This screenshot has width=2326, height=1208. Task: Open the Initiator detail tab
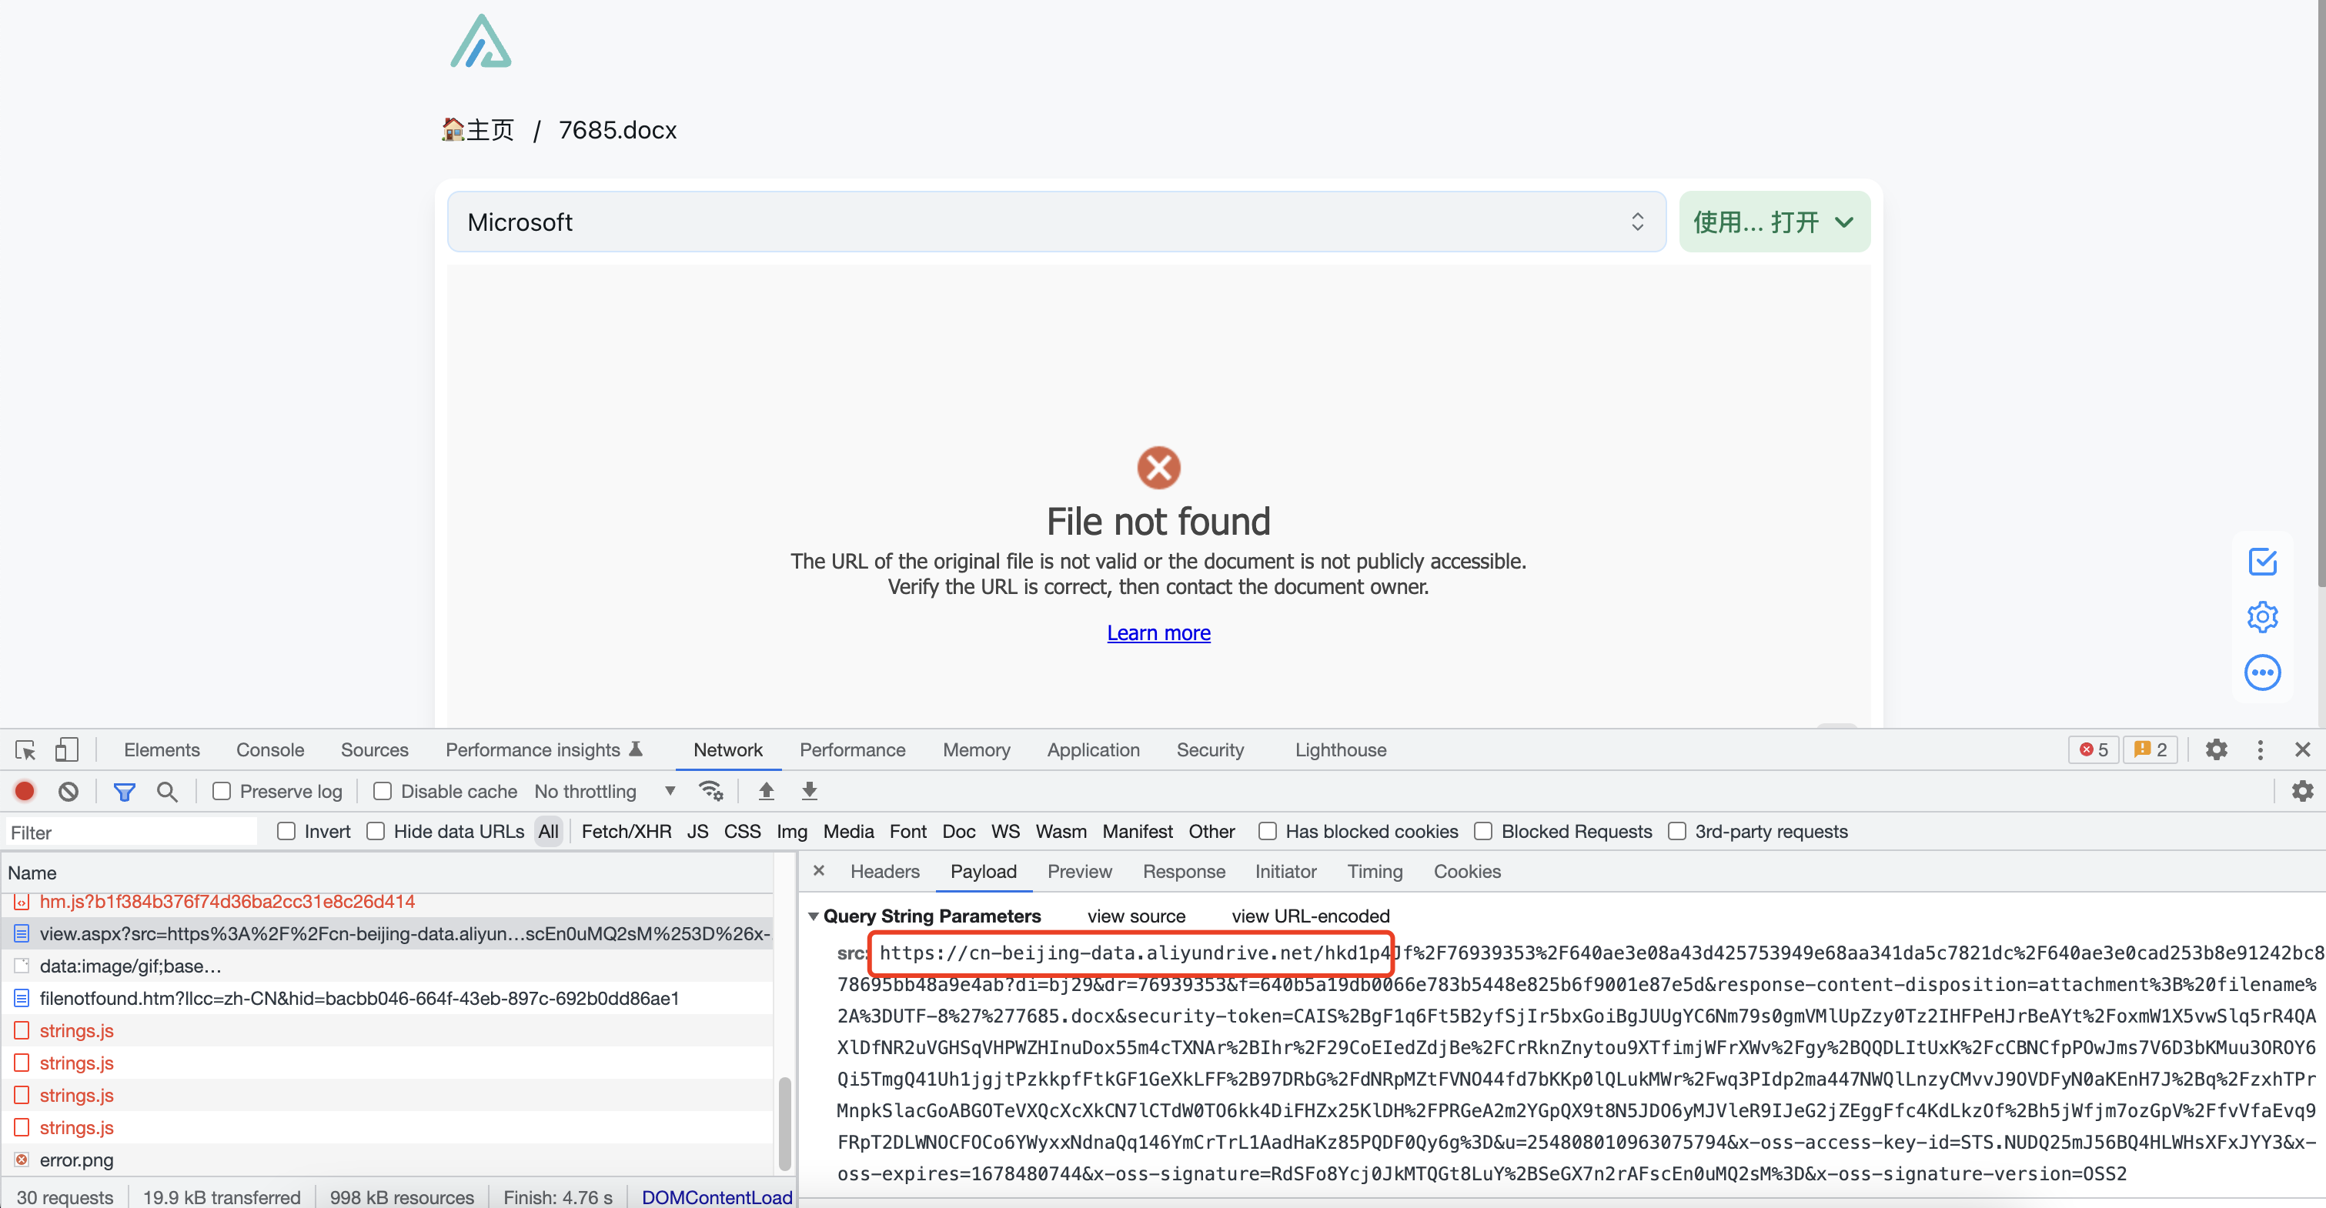pos(1285,870)
